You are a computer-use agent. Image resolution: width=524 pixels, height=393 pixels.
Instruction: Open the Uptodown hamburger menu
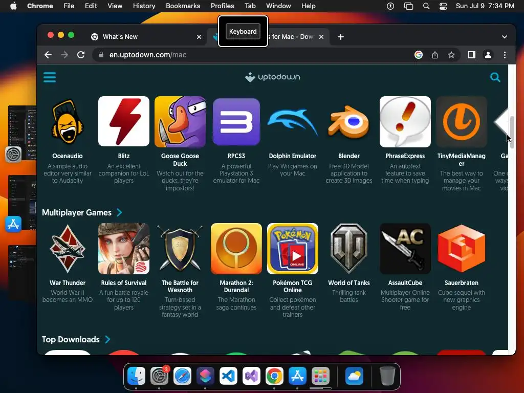pos(50,77)
